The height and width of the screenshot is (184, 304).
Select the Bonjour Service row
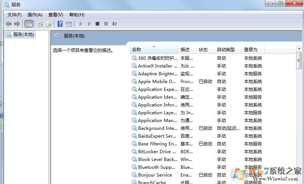click(155, 175)
